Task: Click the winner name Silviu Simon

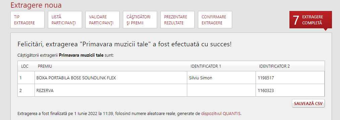Action: pos(201,78)
